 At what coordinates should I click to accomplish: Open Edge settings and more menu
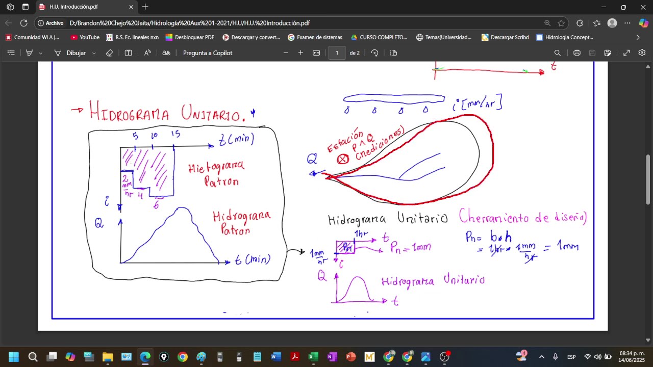[627, 23]
